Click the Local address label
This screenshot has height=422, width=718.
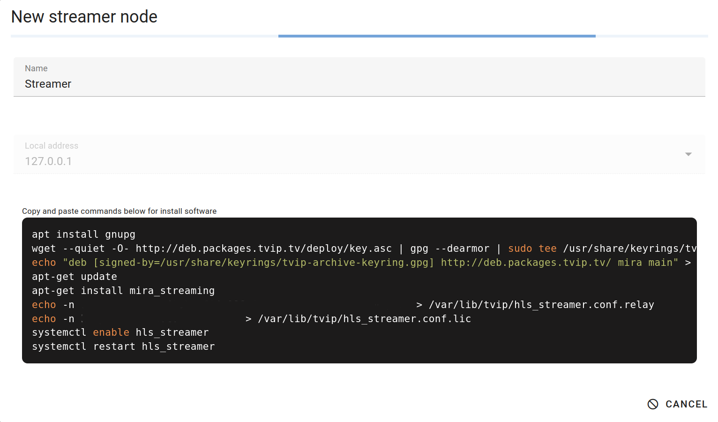click(52, 146)
